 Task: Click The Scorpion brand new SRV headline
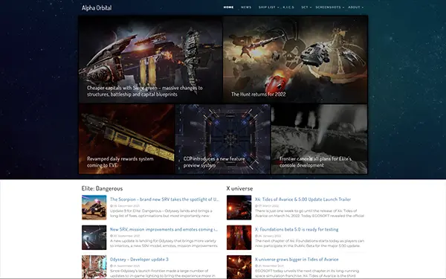click(164, 199)
